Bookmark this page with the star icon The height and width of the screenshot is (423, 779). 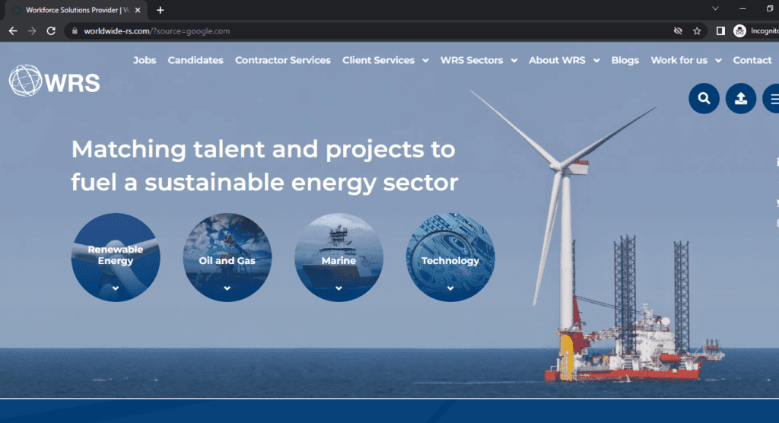(697, 31)
